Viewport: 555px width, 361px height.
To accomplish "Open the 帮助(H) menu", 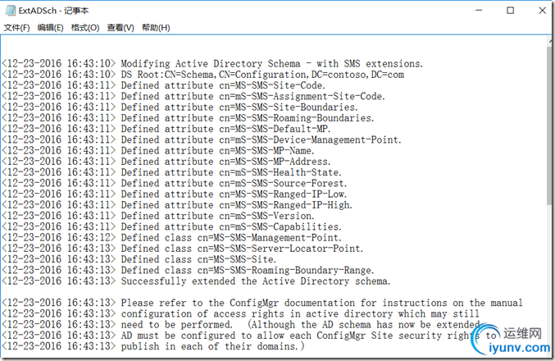I will click(x=156, y=28).
